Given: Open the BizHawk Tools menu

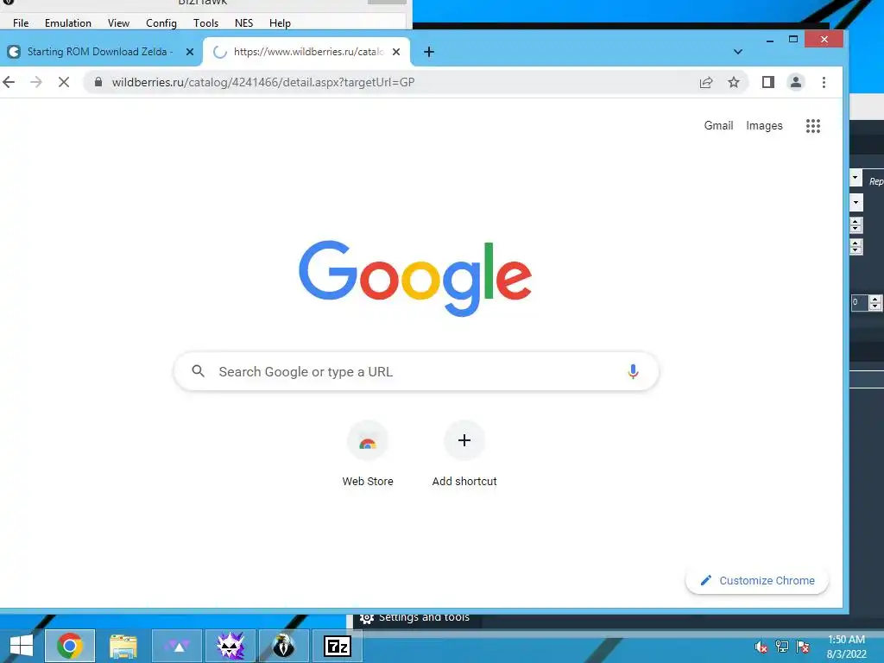Looking at the screenshot, I should tap(205, 23).
